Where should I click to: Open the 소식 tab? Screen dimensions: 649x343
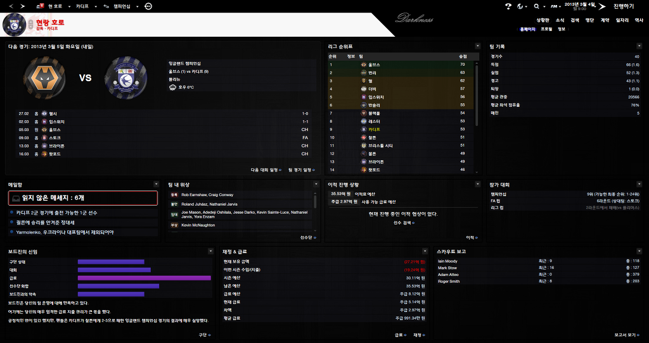tap(560, 20)
